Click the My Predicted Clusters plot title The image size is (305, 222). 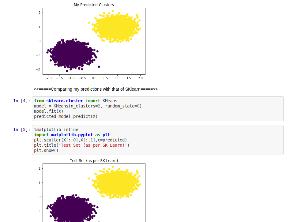(94, 5)
